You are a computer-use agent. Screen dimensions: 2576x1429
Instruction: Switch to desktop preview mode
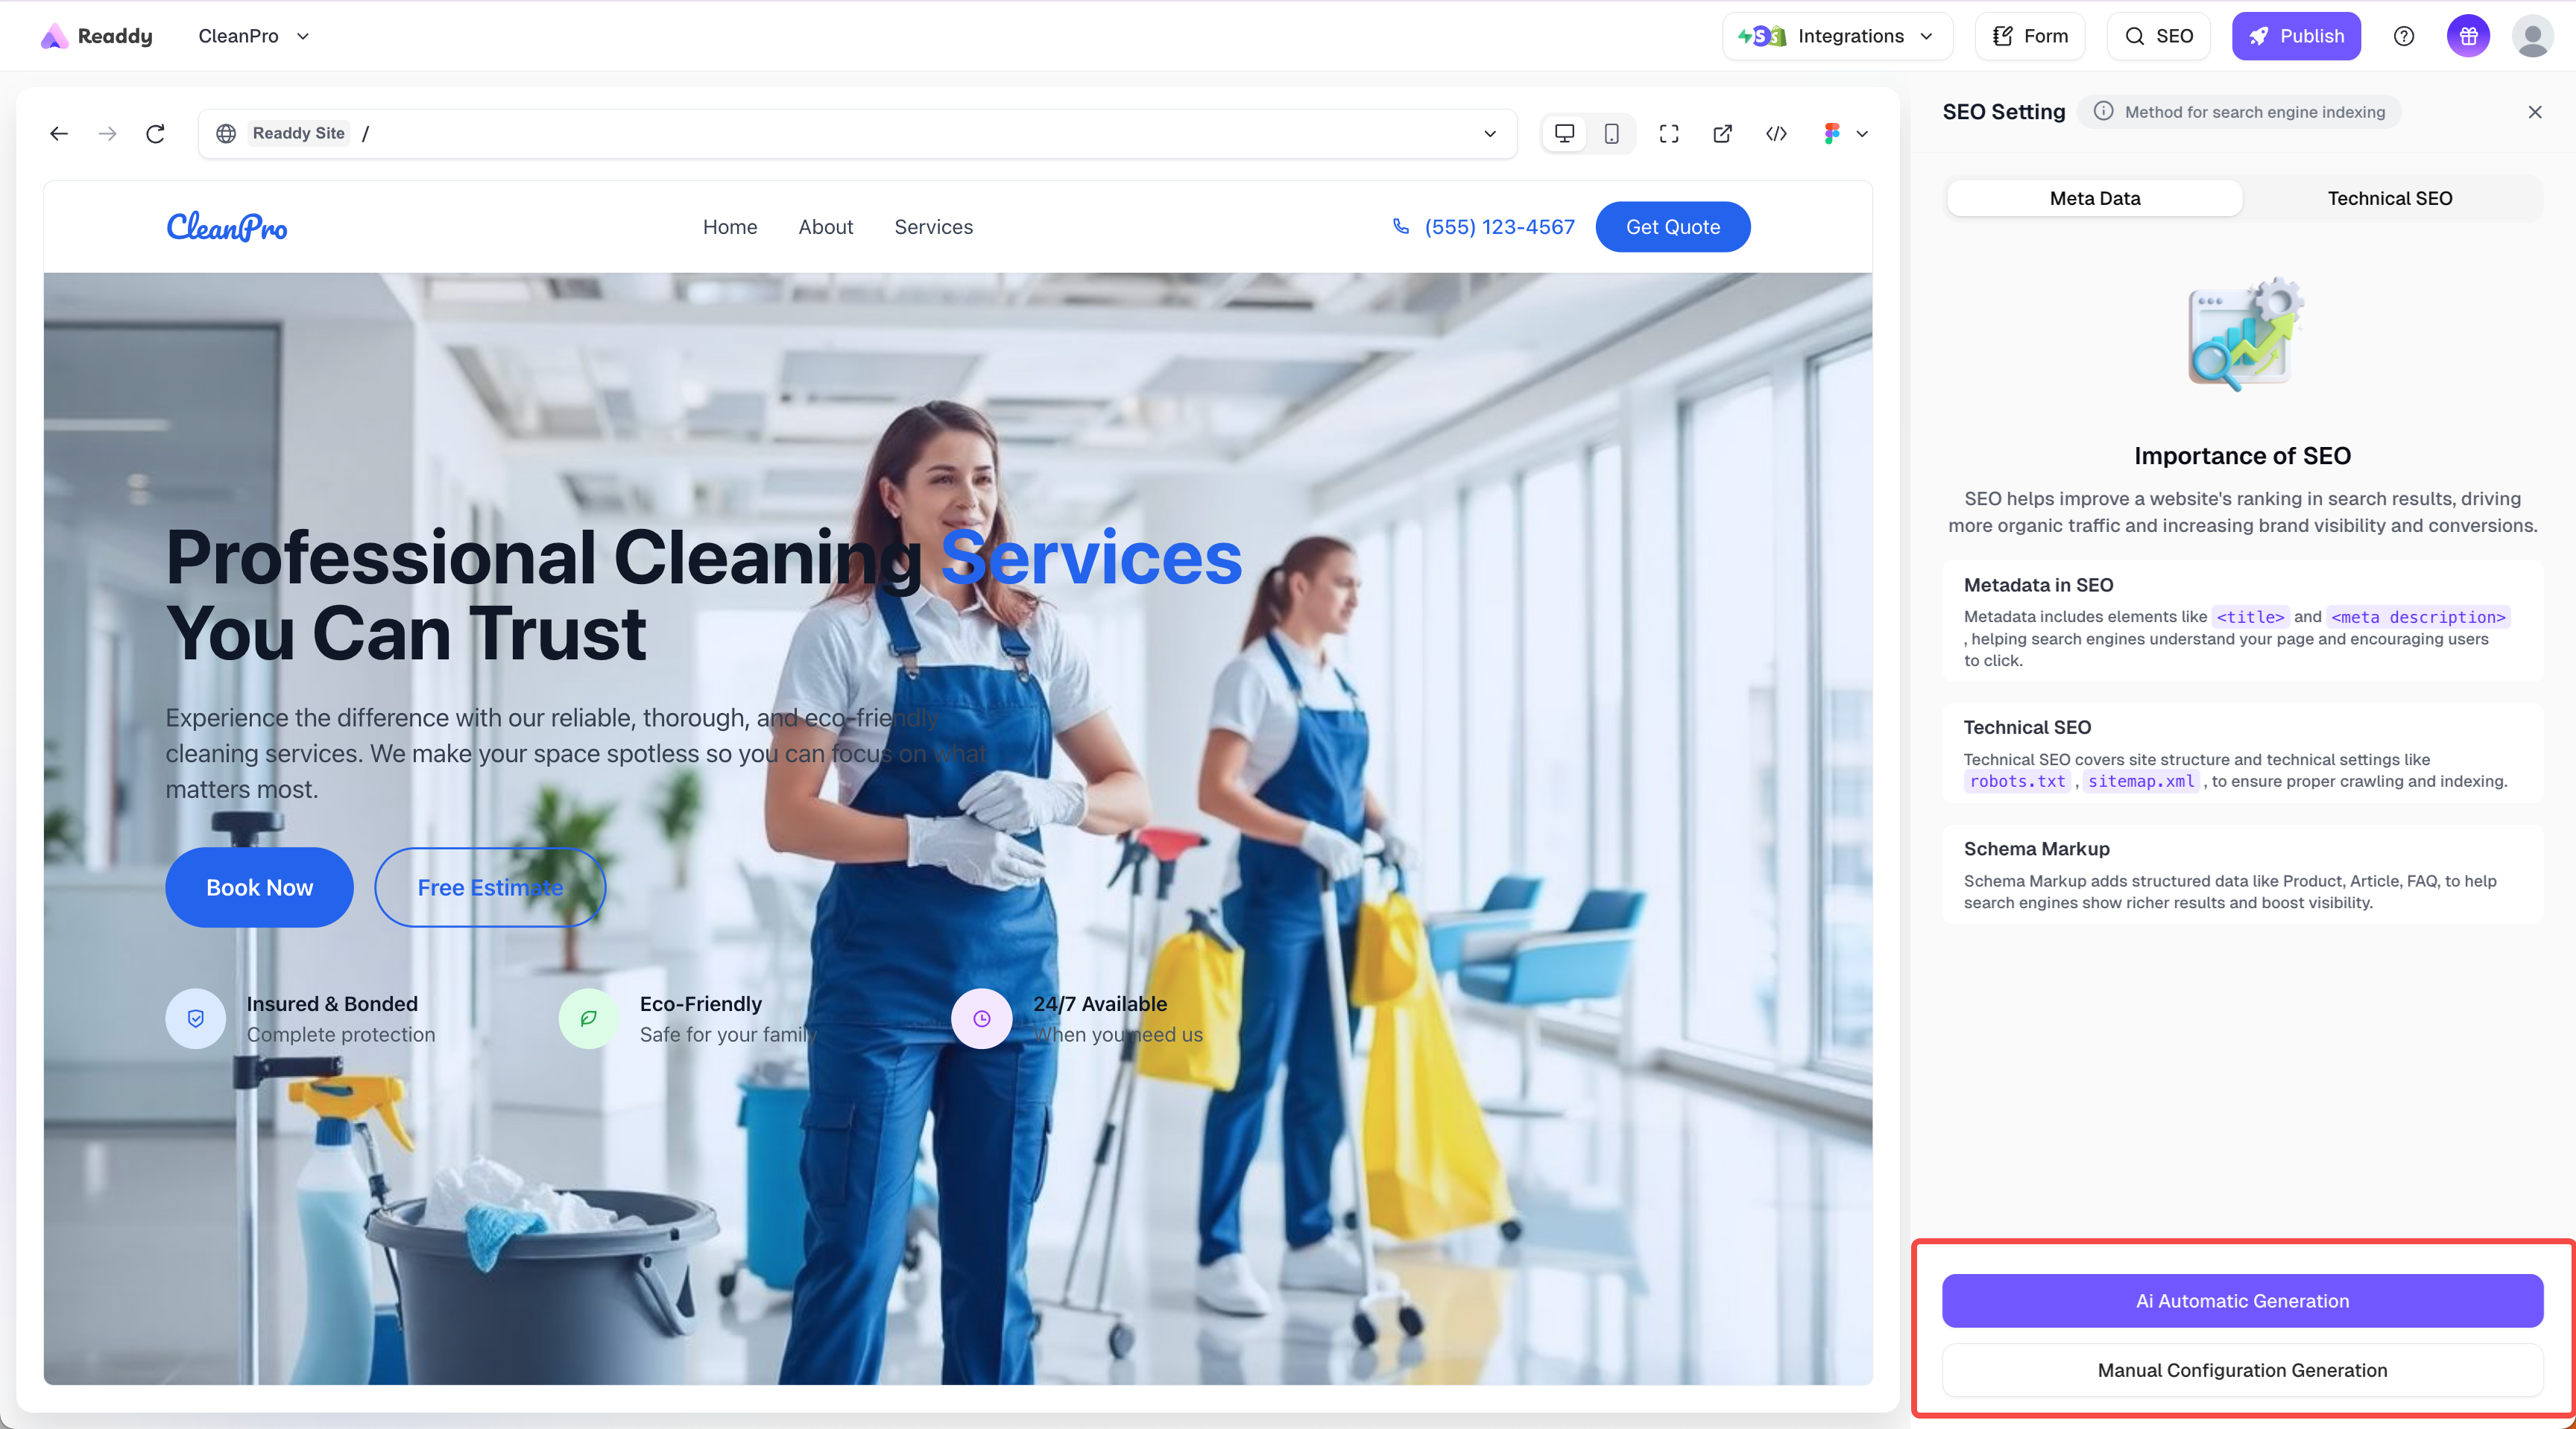tap(1564, 134)
